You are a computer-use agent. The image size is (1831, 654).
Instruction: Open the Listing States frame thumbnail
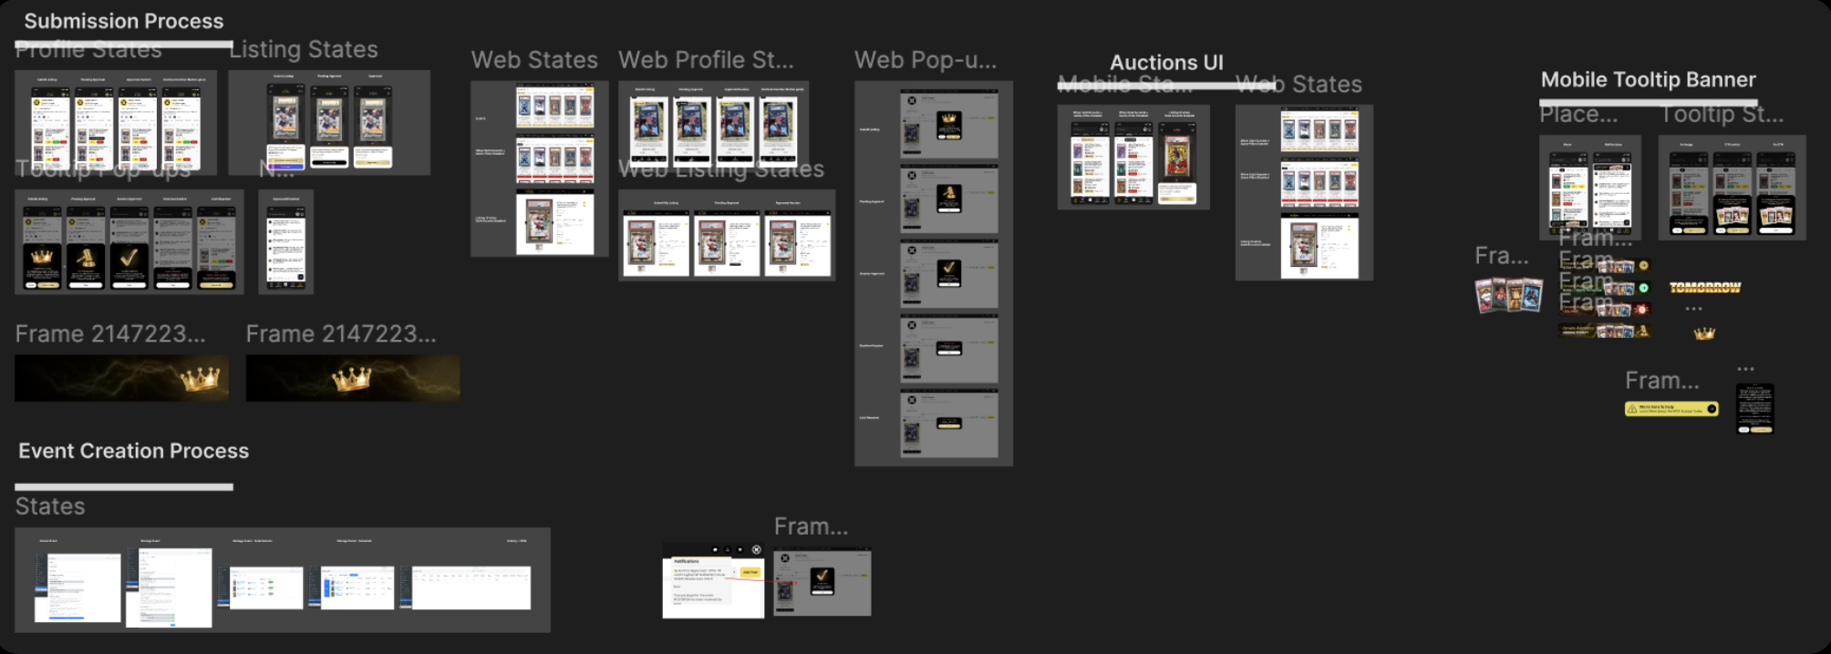pyautogui.click(x=329, y=122)
